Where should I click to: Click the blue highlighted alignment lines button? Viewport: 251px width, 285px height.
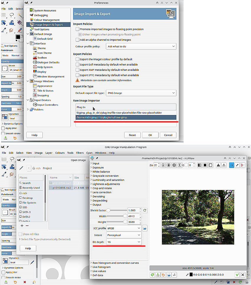pos(232,165)
